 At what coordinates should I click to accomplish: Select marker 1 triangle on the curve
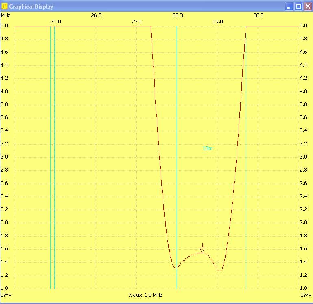tap(202, 250)
